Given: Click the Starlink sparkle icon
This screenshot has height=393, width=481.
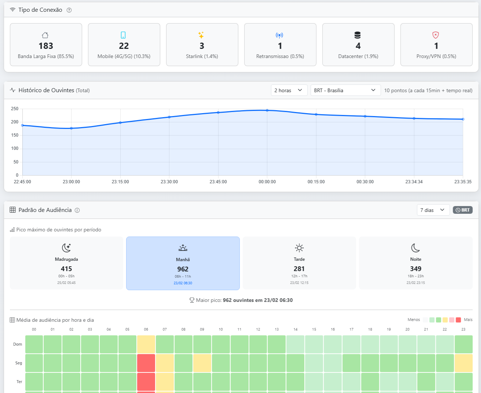Looking at the screenshot, I should pyautogui.click(x=201, y=35).
